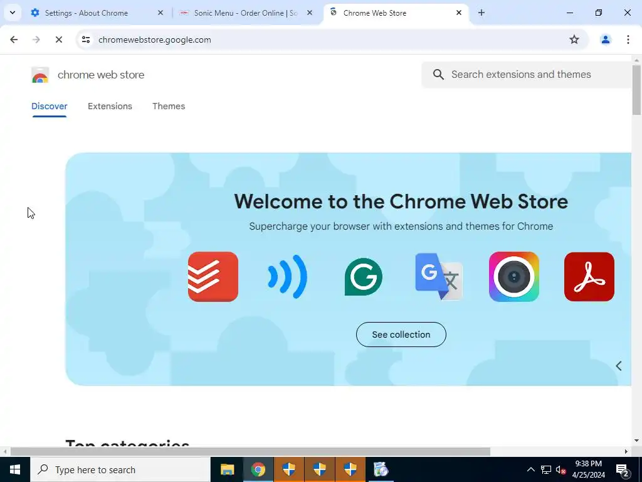Click the Chrome taskbar icon
Viewport: 642px width, 482px height.
click(258, 469)
